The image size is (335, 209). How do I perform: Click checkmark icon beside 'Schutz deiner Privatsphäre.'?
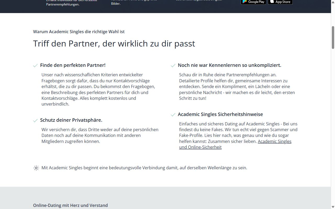click(35, 120)
